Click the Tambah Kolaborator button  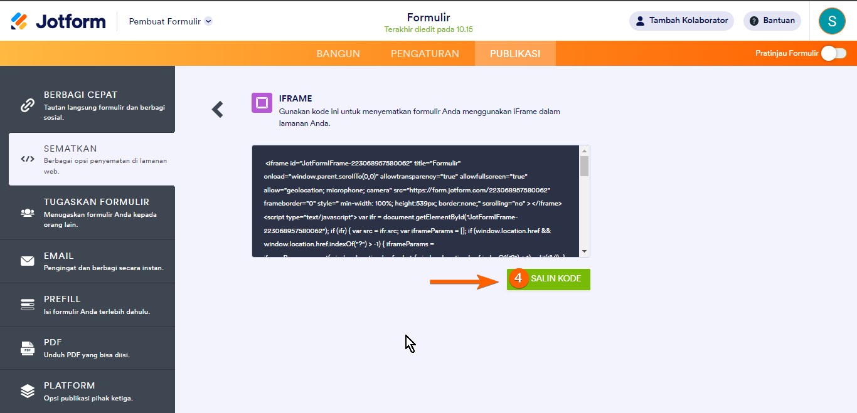681,21
